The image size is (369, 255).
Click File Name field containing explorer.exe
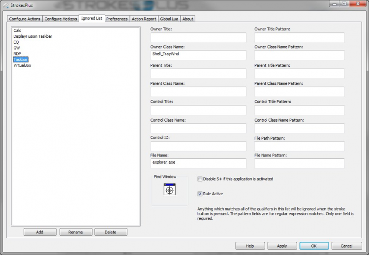pyautogui.click(x=198, y=163)
